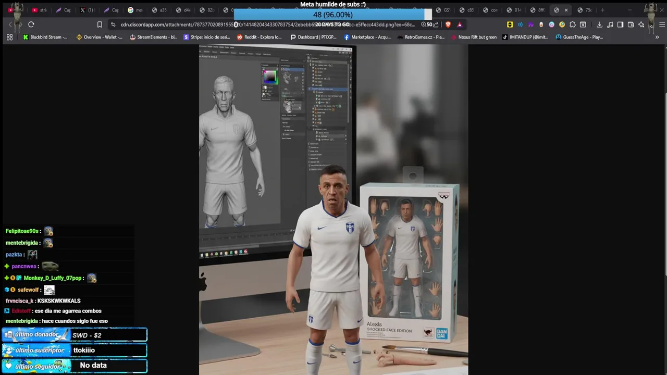Click chat user Monkey_D_Luffy_07pop
Screen dimensions: 667x375
click(x=53, y=278)
